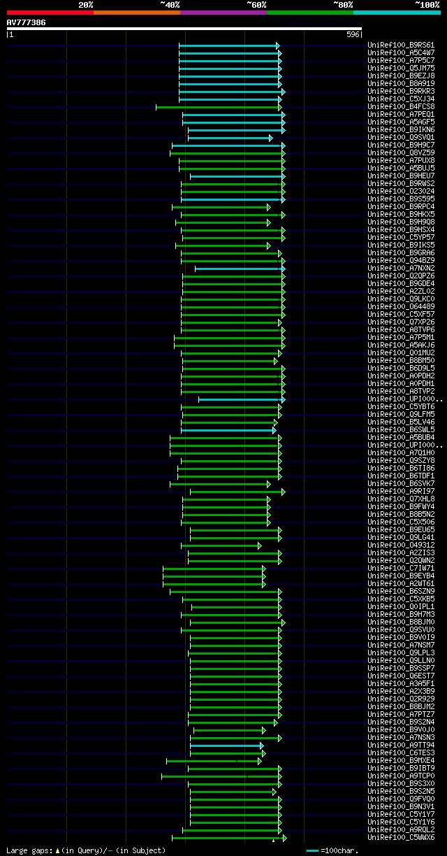Image resolution: width=447 pixels, height=856 pixels.
Task: Select the UniRef100_B6SZN9 label
Action: 401,591
